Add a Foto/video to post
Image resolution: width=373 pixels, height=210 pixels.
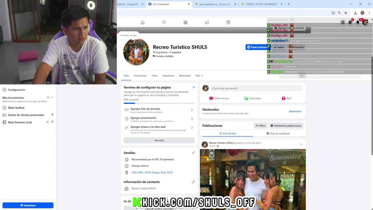[253, 98]
